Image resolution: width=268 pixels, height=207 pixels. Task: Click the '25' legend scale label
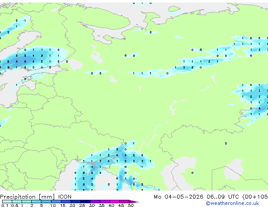[82, 205]
